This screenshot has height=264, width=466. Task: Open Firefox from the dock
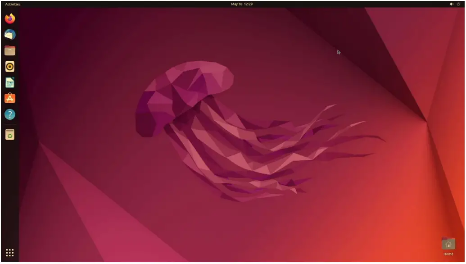coord(10,18)
